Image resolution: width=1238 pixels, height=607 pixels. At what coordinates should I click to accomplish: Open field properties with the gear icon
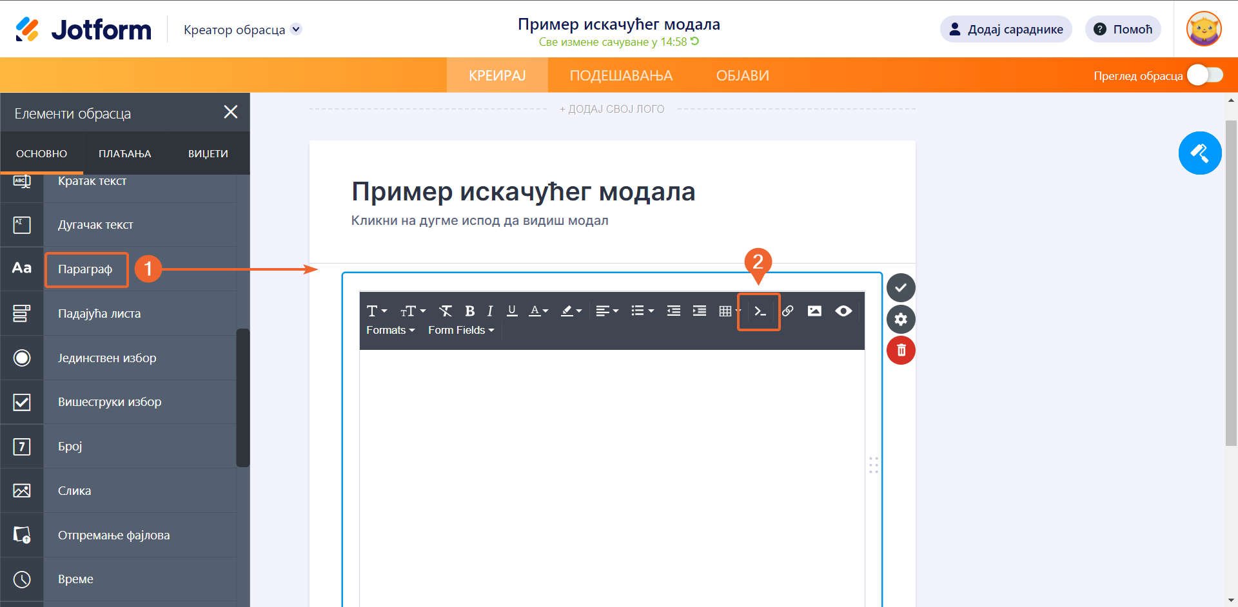coord(901,319)
